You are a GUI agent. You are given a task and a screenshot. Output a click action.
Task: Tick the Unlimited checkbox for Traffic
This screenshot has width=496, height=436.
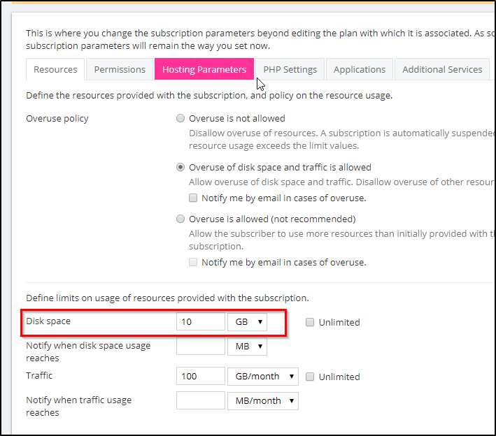(x=310, y=377)
